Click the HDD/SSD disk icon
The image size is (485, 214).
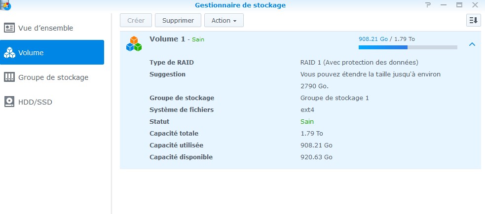9,102
